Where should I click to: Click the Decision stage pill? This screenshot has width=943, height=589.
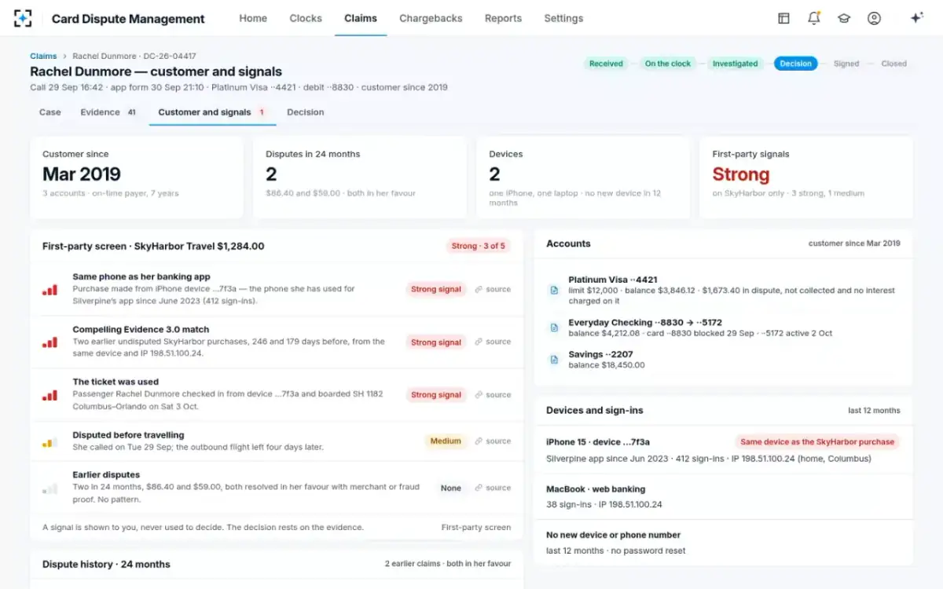[x=795, y=64]
